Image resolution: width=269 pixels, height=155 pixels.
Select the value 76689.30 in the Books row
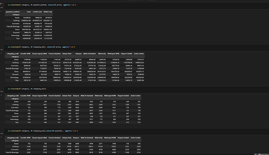[38, 18]
